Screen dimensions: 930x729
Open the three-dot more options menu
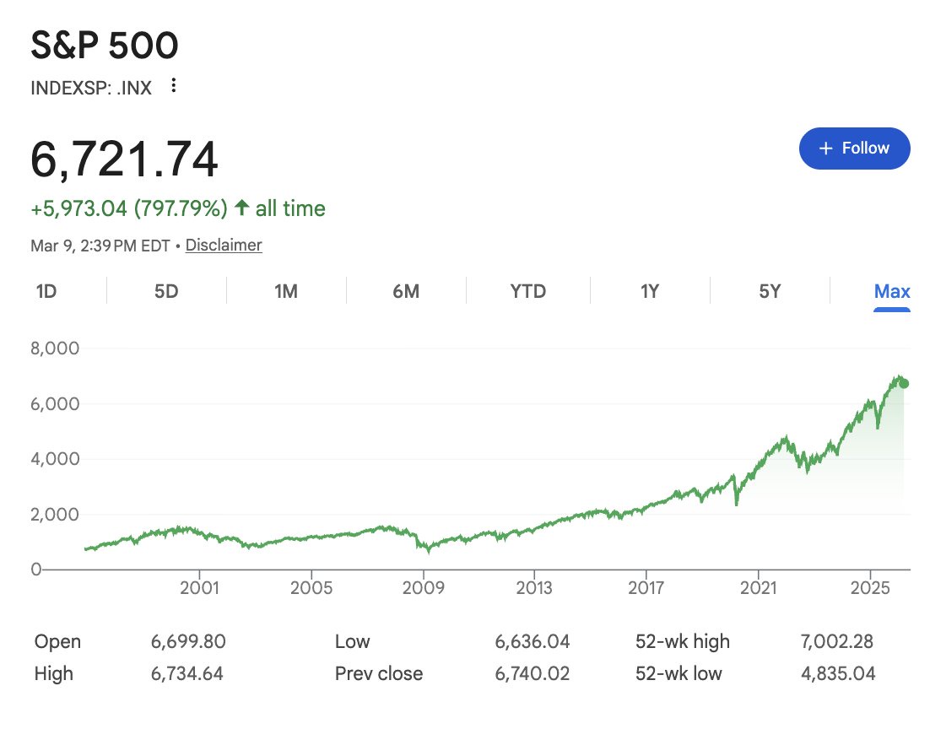(174, 86)
